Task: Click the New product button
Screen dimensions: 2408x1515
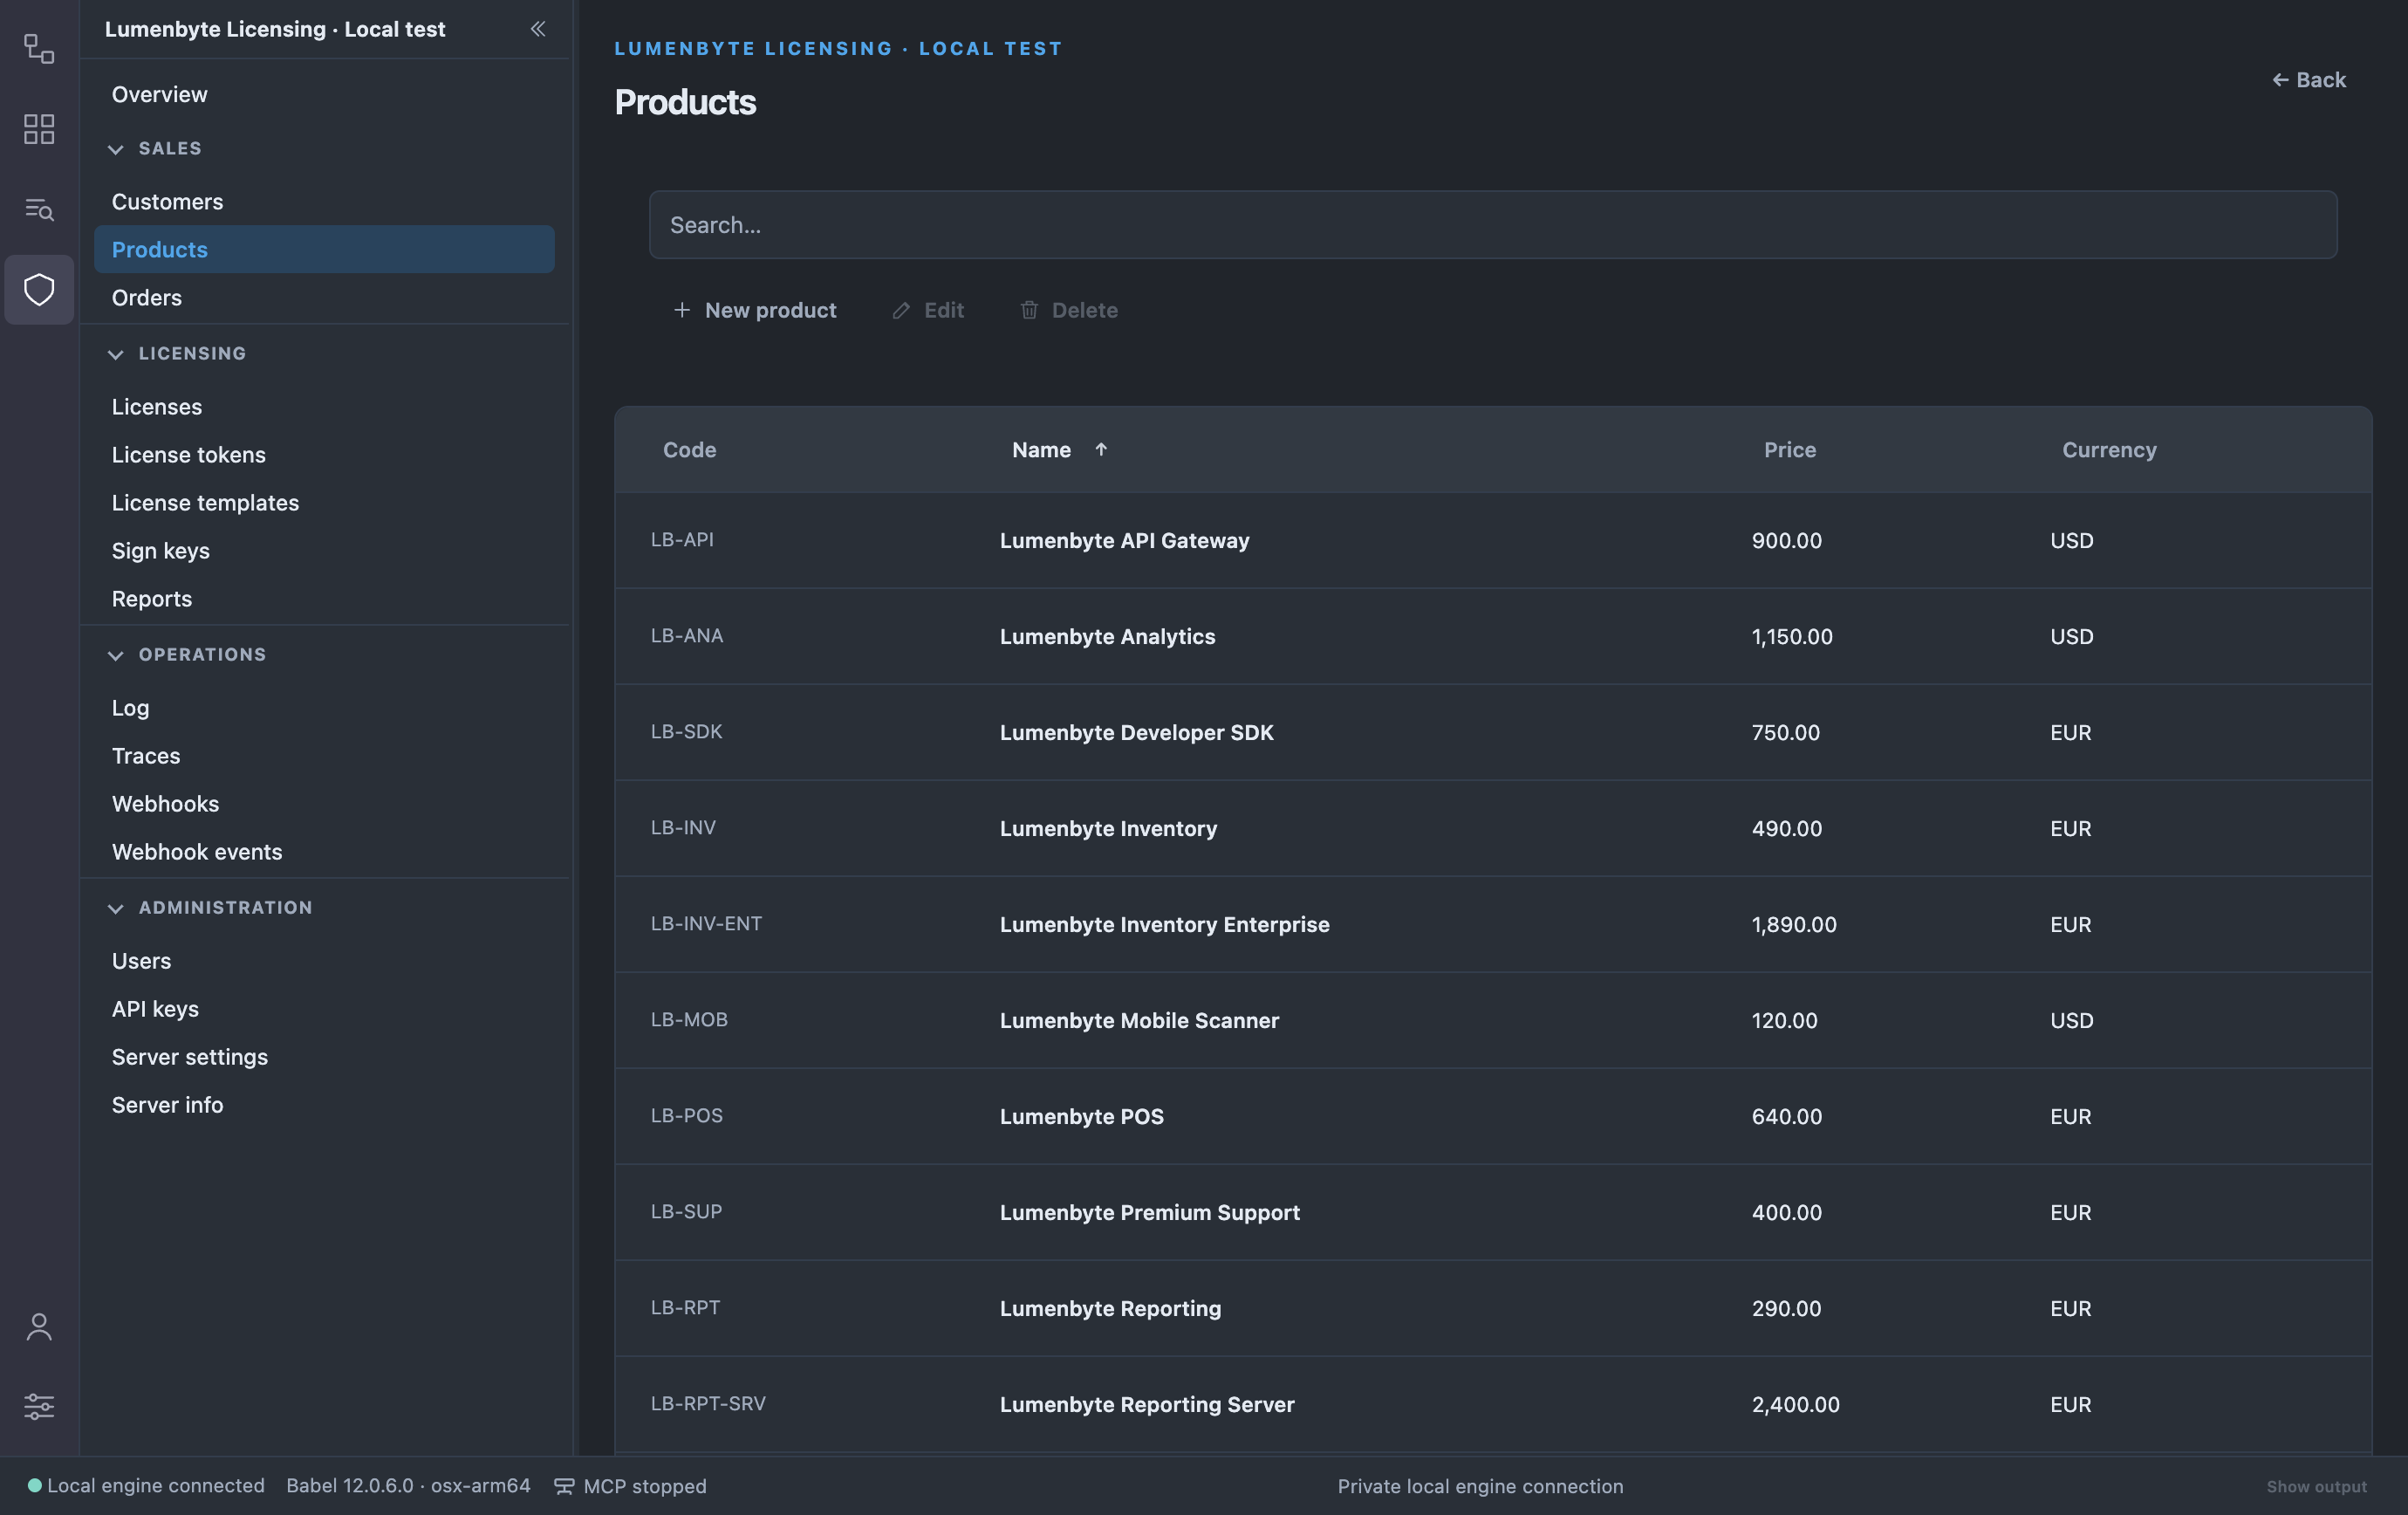Action: coord(755,310)
